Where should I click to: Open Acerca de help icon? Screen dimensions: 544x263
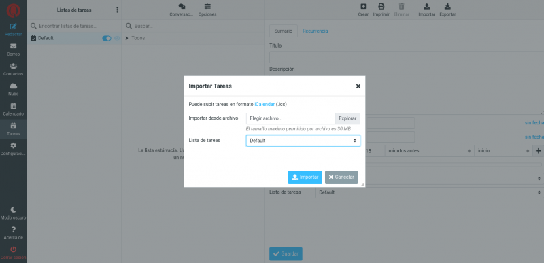[x=13, y=233]
